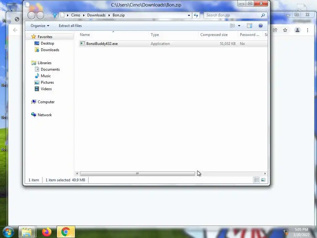Open Videos library
Viewport: 317px width, 238px height.
click(x=46, y=89)
